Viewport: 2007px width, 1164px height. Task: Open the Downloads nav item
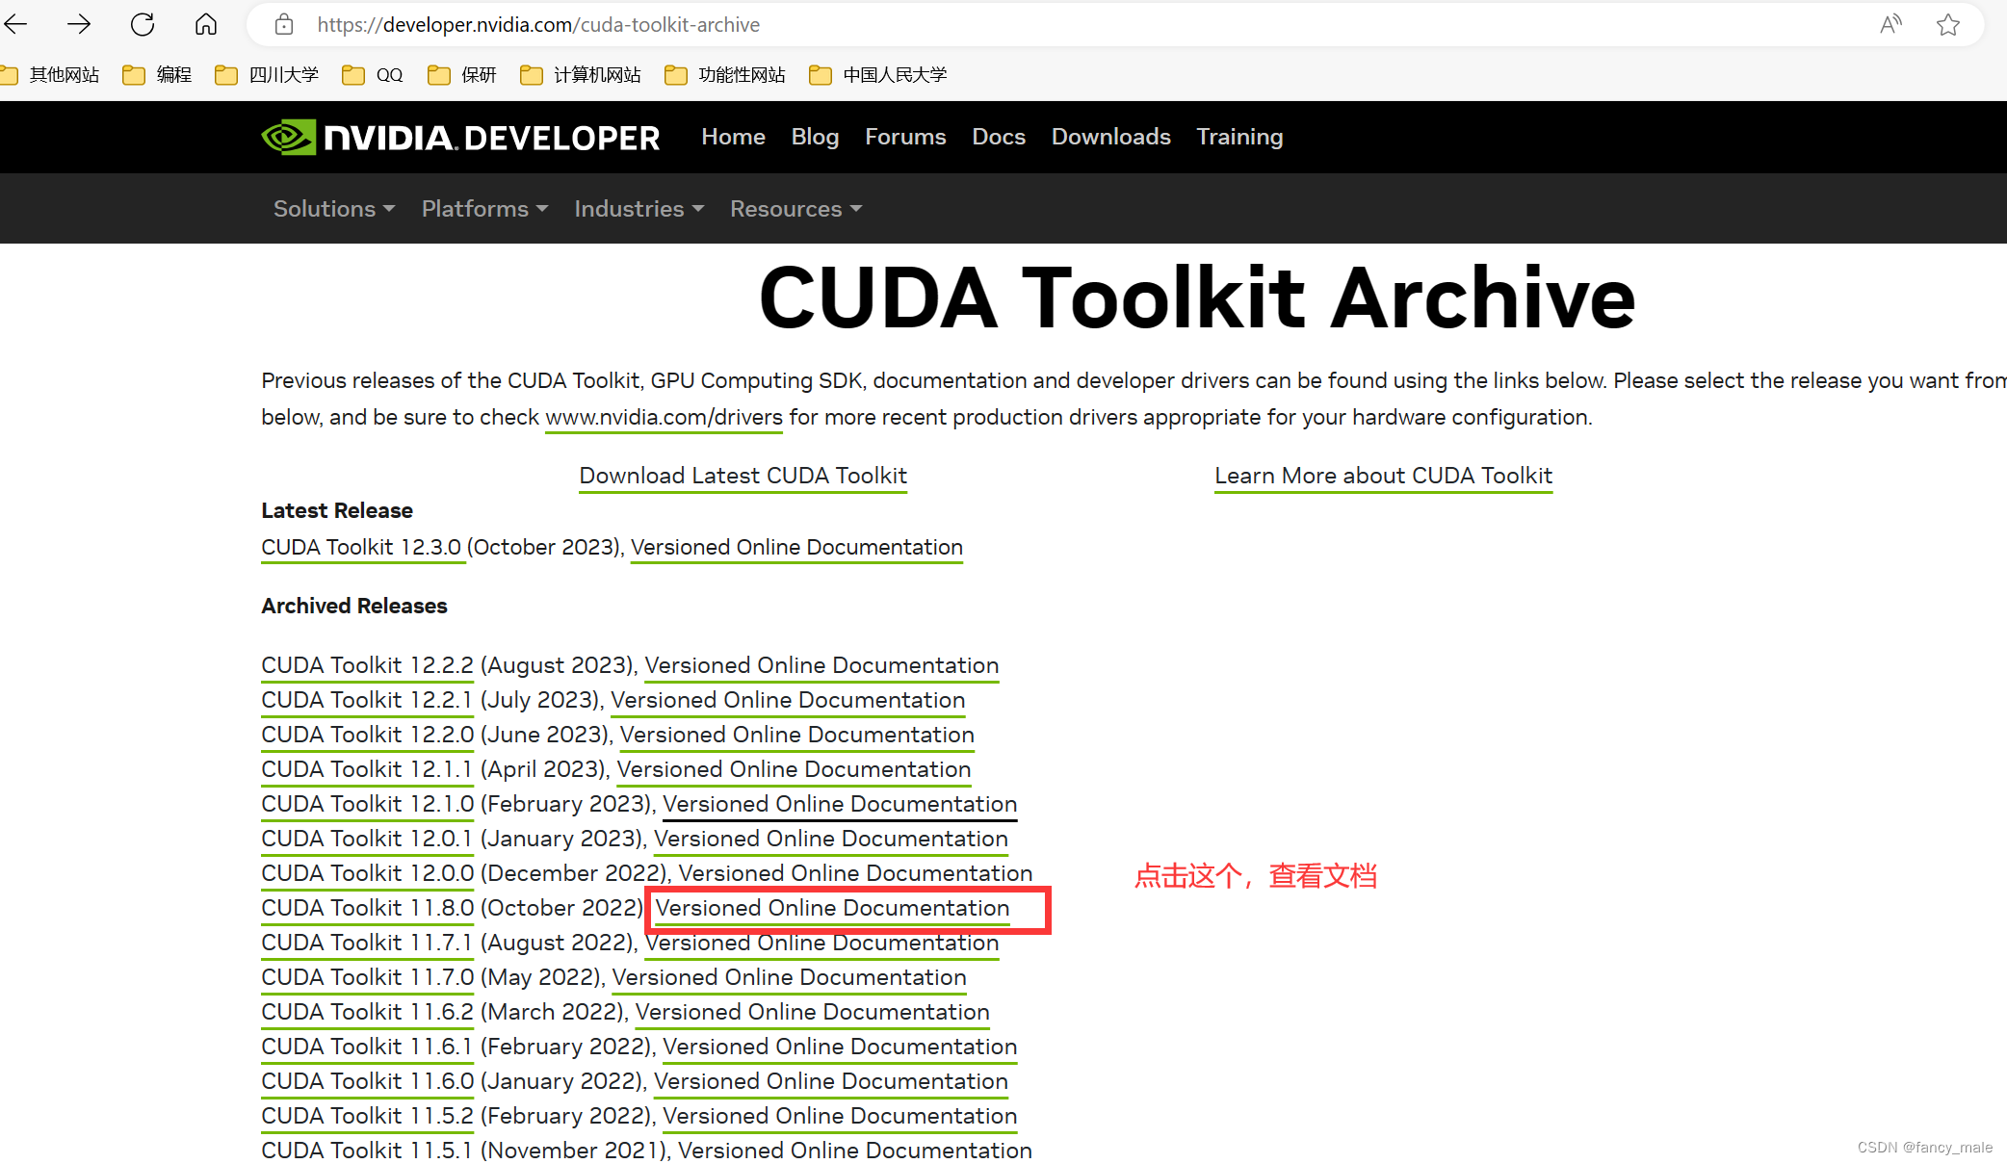coord(1110,137)
